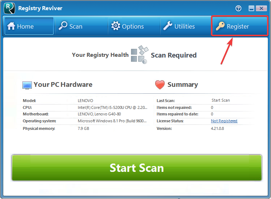This screenshot has width=271, height=199.
Task: Select the LENOVO model value
Action: tap(85, 101)
